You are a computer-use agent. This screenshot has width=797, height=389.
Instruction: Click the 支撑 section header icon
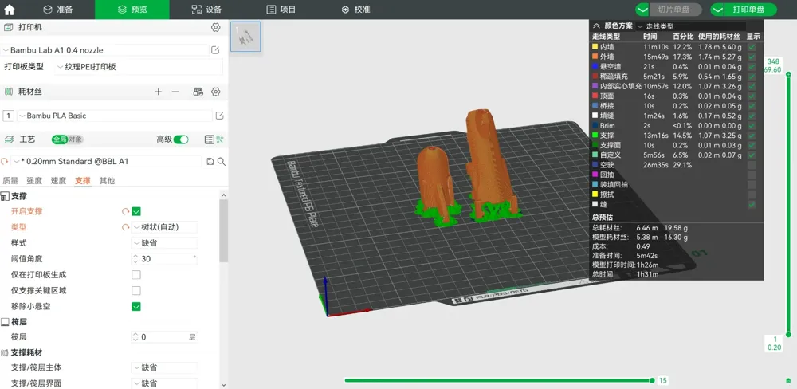(5, 196)
